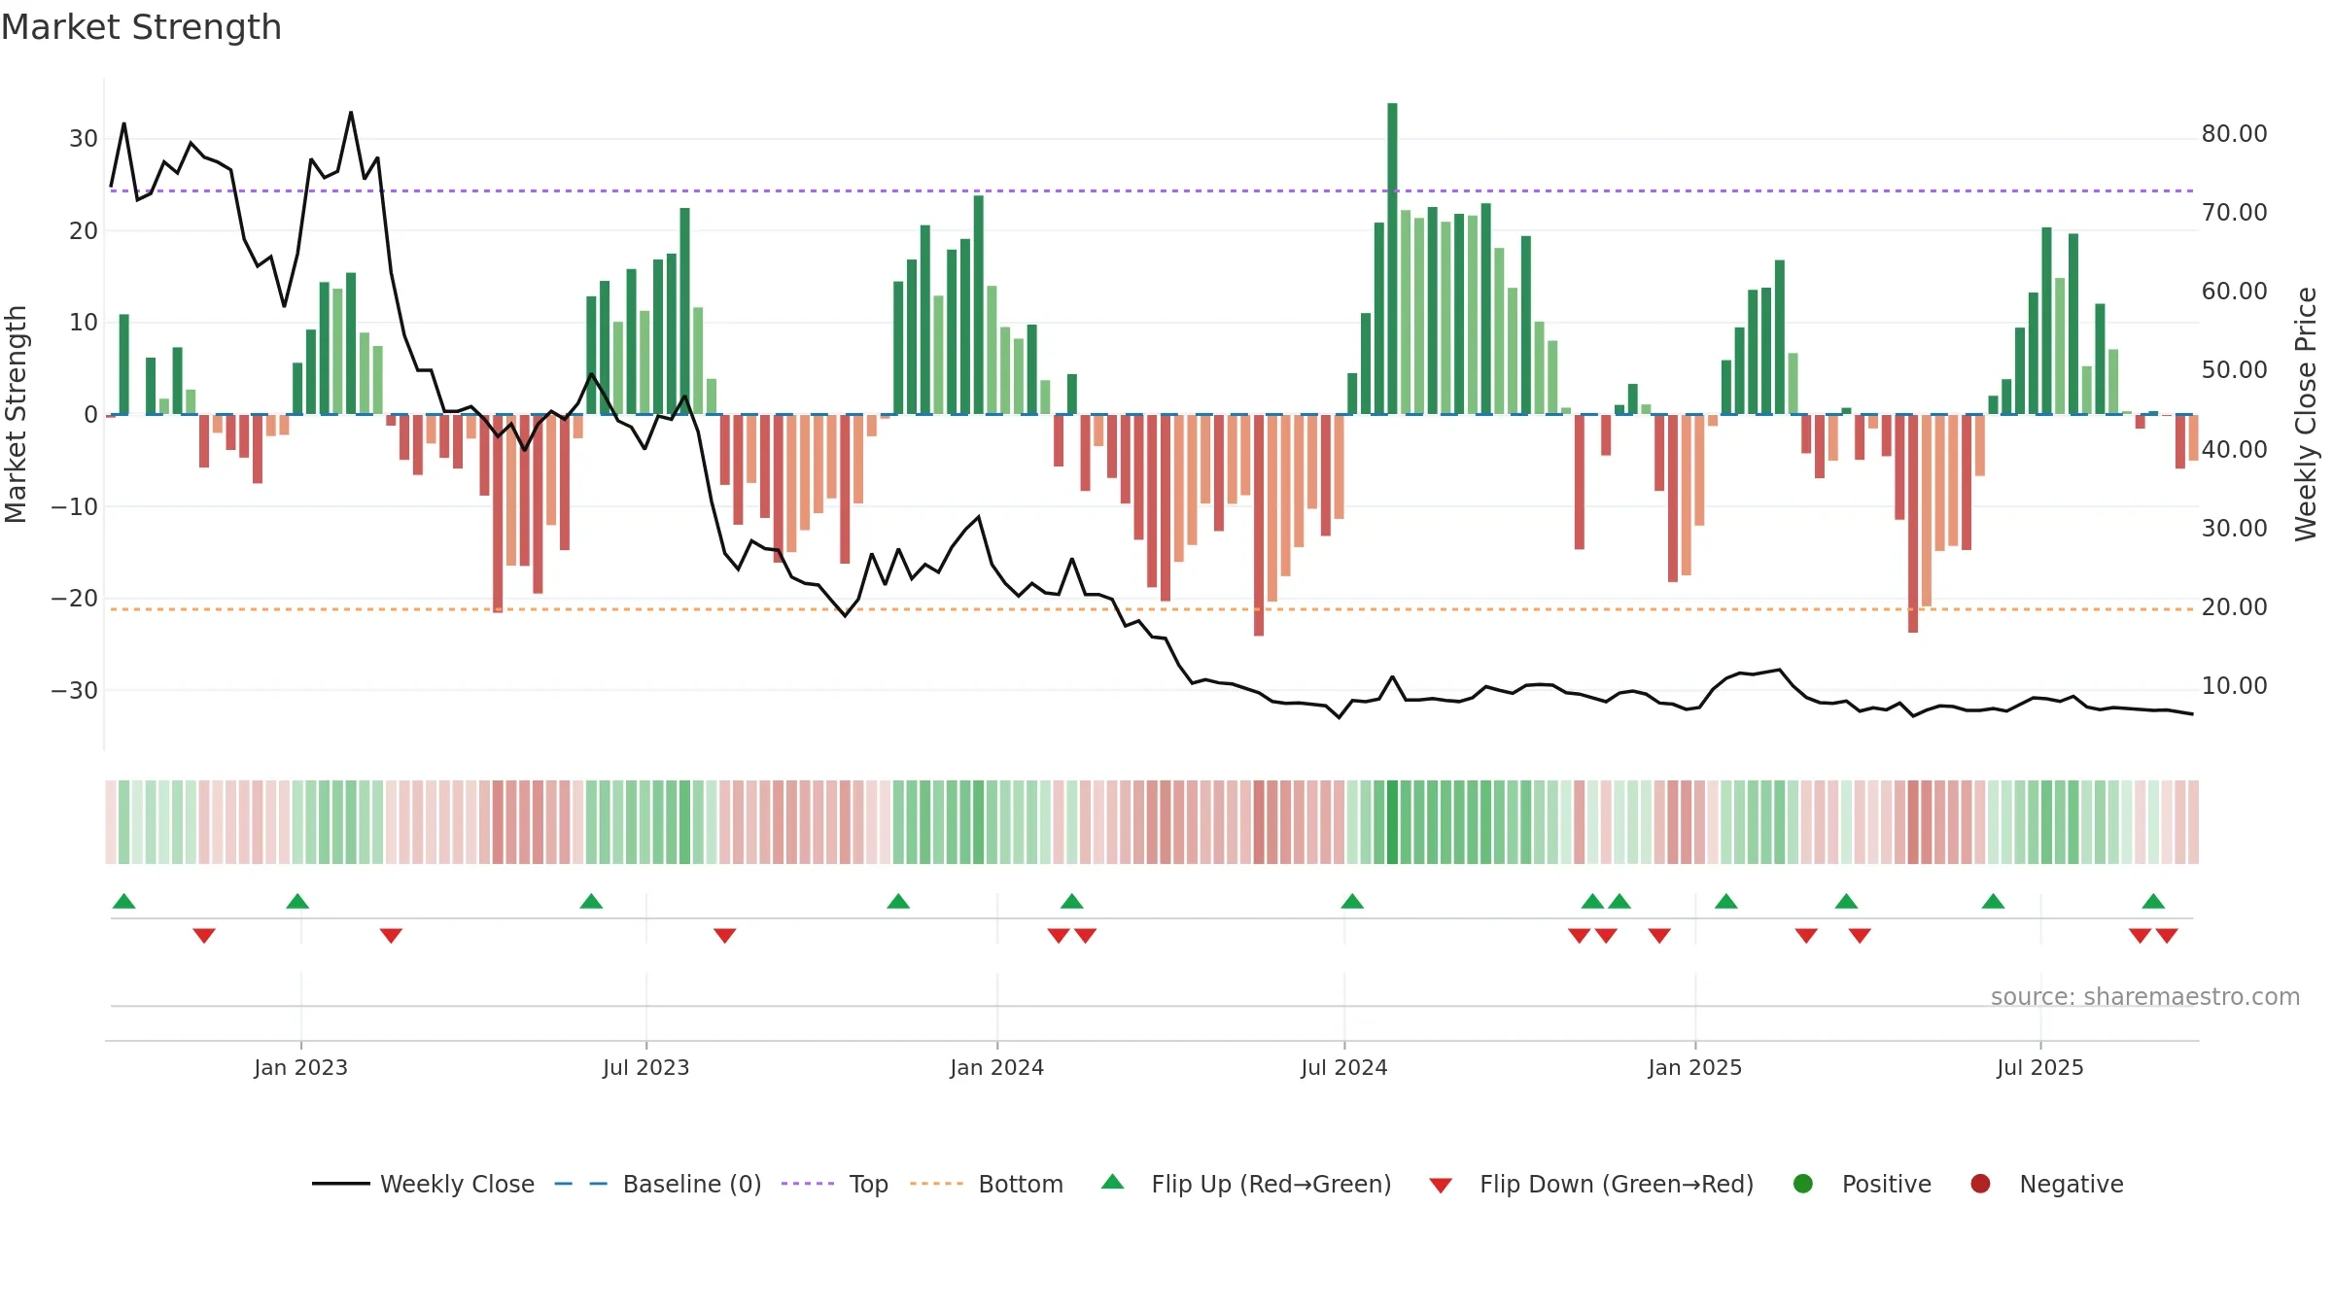Click the green Positive legend dot
This screenshot has height=1312, width=2333.
pos(1803,1184)
